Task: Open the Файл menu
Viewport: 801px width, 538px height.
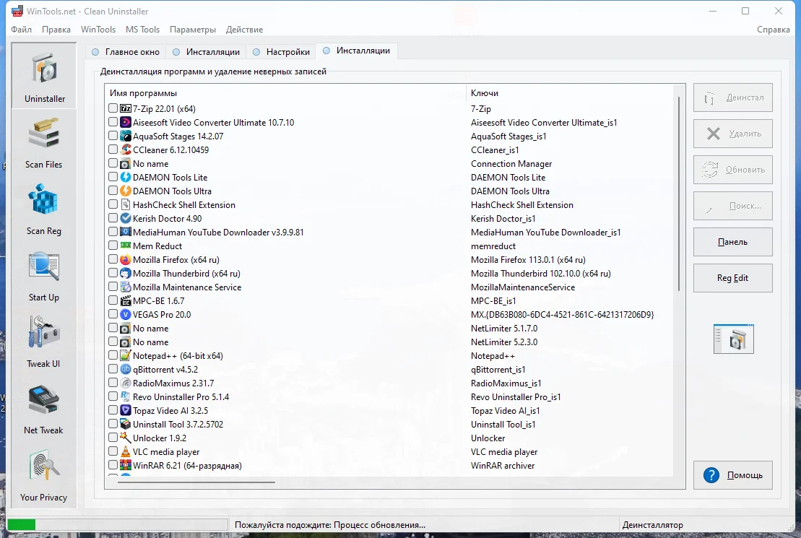Action: click(22, 30)
